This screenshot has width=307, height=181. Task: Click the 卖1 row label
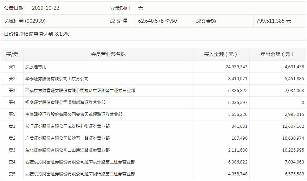pyautogui.click(x=12, y=126)
